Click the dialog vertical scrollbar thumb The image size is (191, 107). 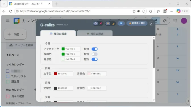coord(154,53)
